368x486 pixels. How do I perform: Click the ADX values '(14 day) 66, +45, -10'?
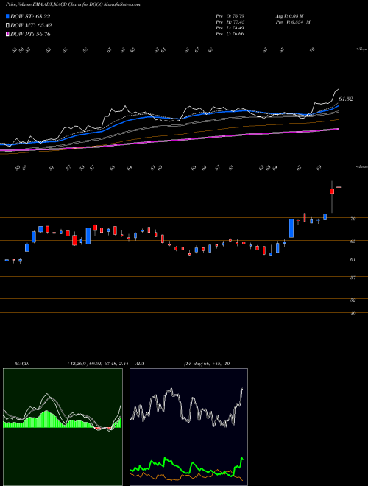click(207, 364)
